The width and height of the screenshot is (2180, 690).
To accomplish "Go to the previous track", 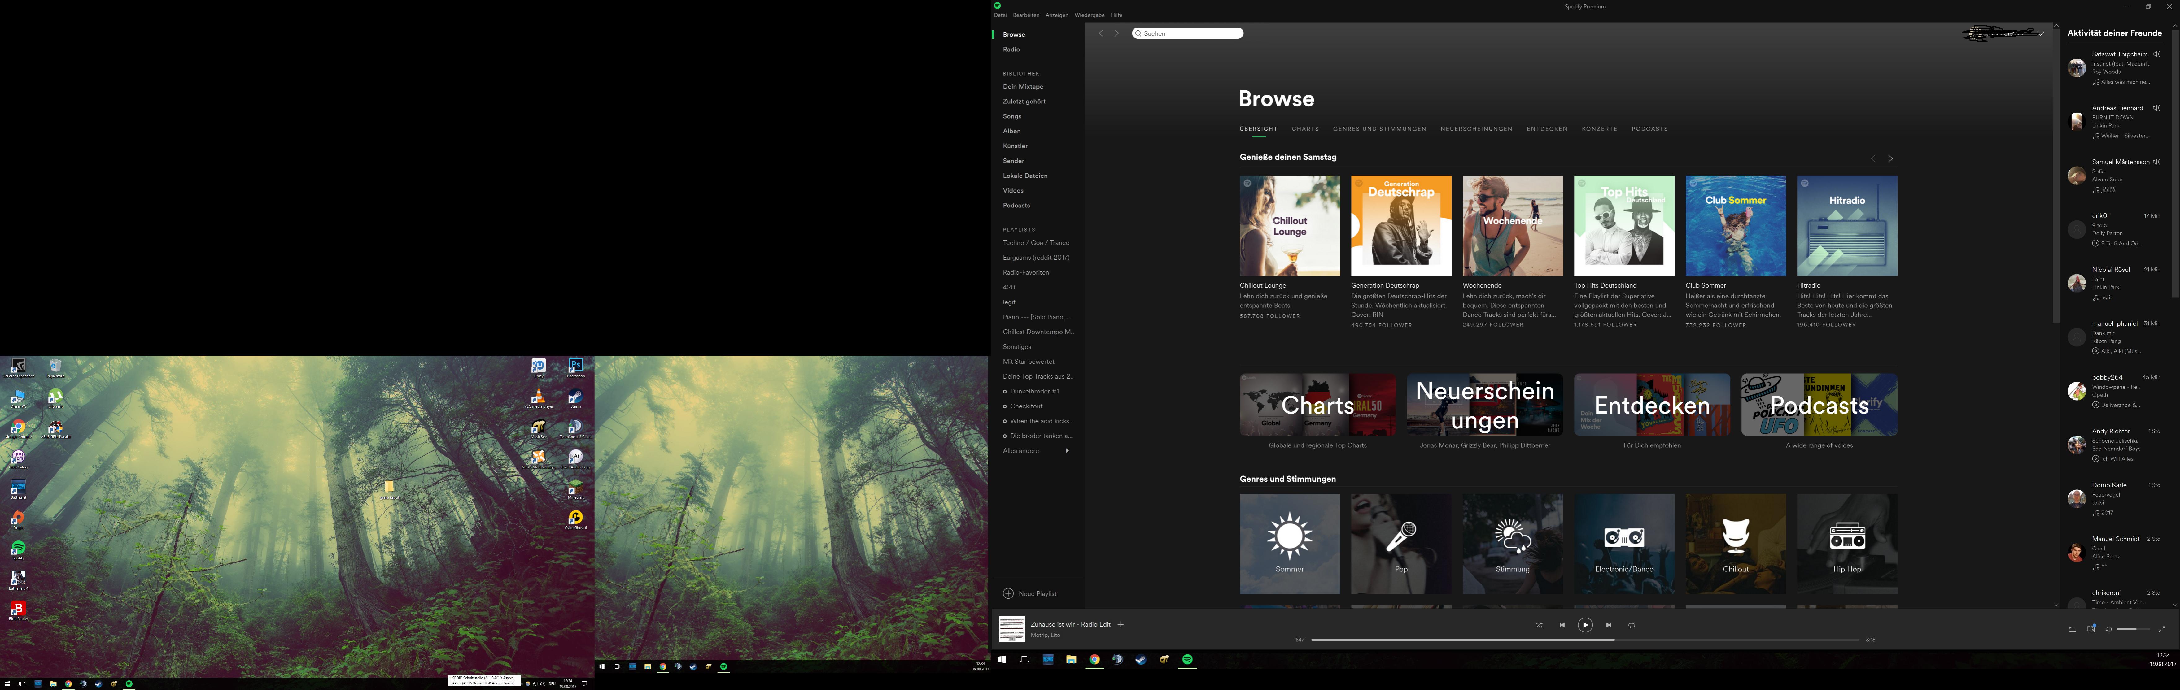I will coord(1562,625).
